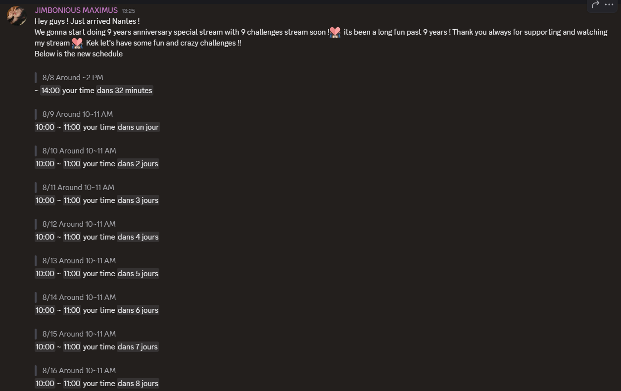Image resolution: width=621 pixels, height=391 pixels.
Task: Open JIMBONIOUS MAXIMUS profile avatar
Action: [16, 16]
